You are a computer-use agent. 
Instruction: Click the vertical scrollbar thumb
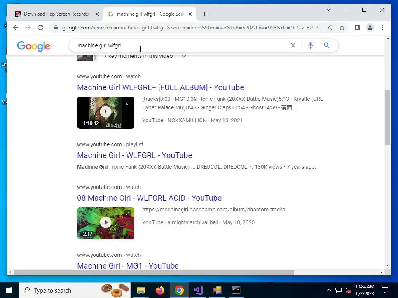tap(388, 117)
